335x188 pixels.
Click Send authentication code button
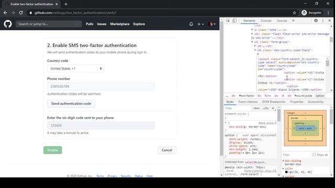tap(71, 103)
